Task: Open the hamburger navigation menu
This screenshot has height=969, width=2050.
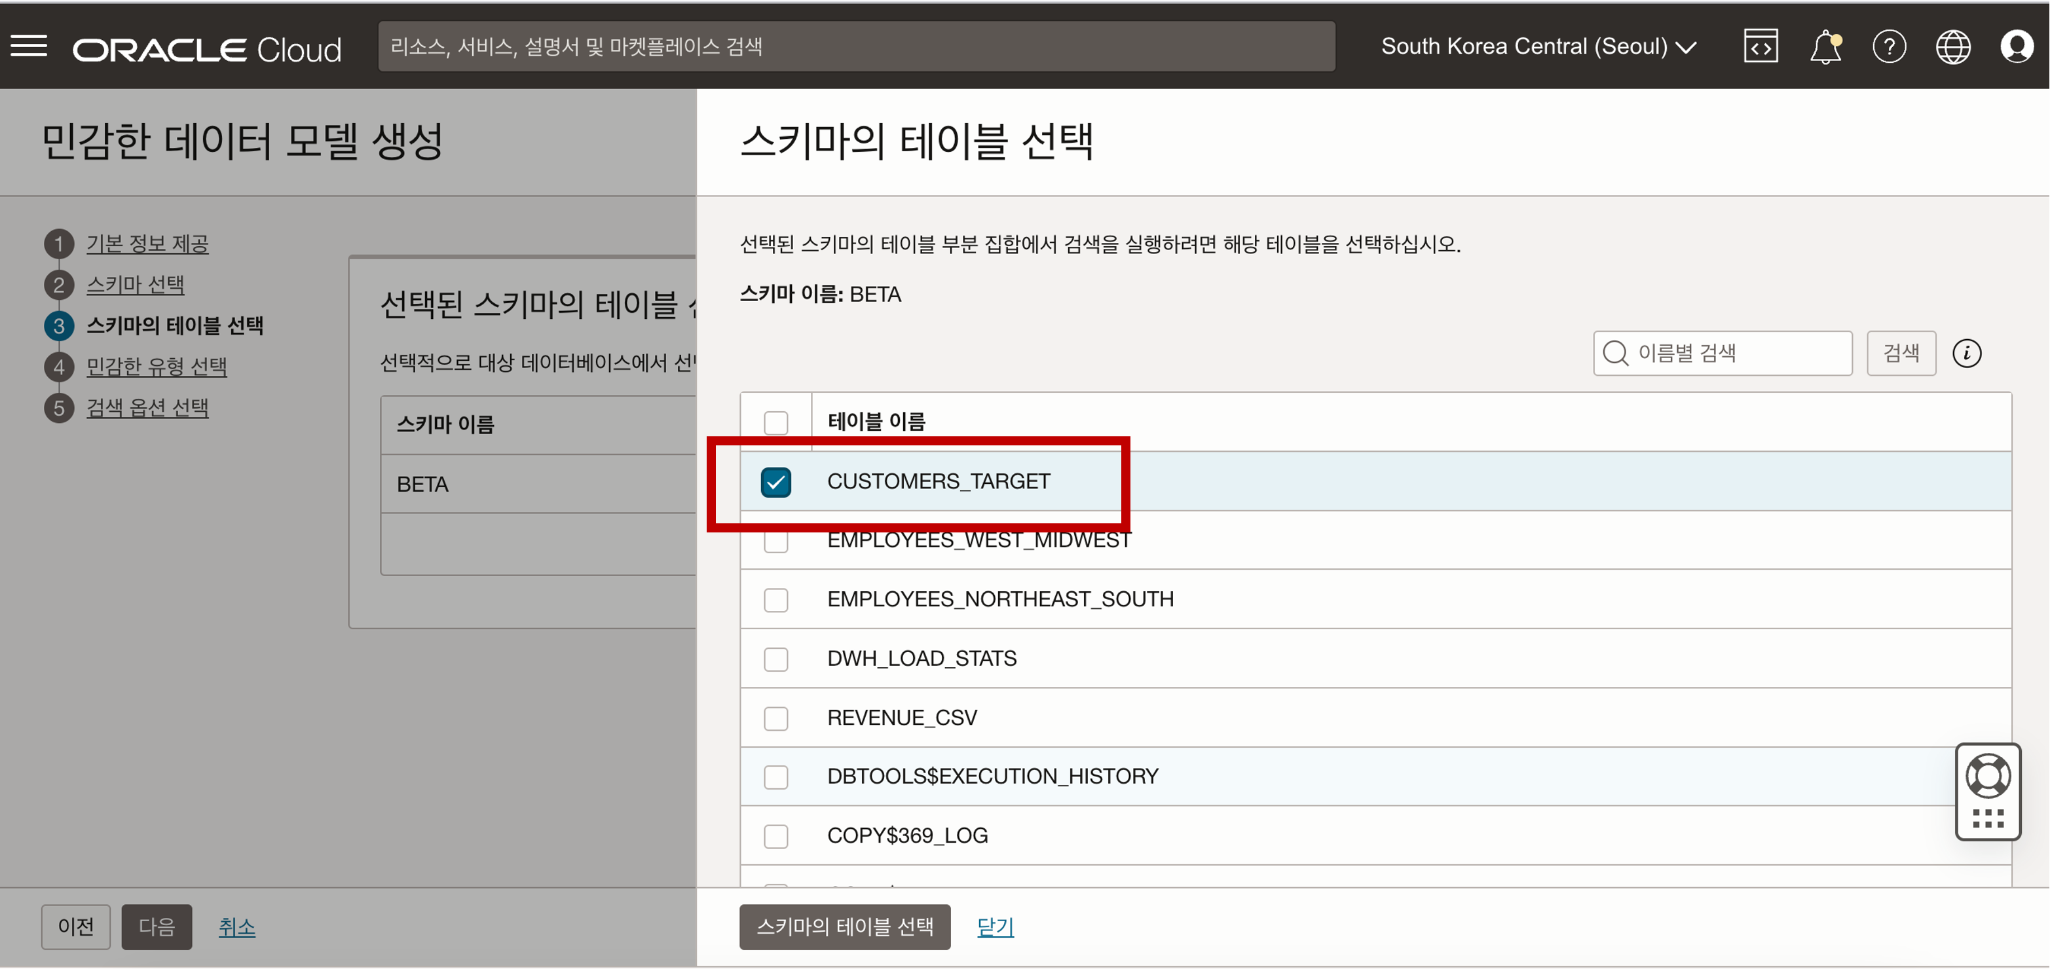Action: pos(29,46)
